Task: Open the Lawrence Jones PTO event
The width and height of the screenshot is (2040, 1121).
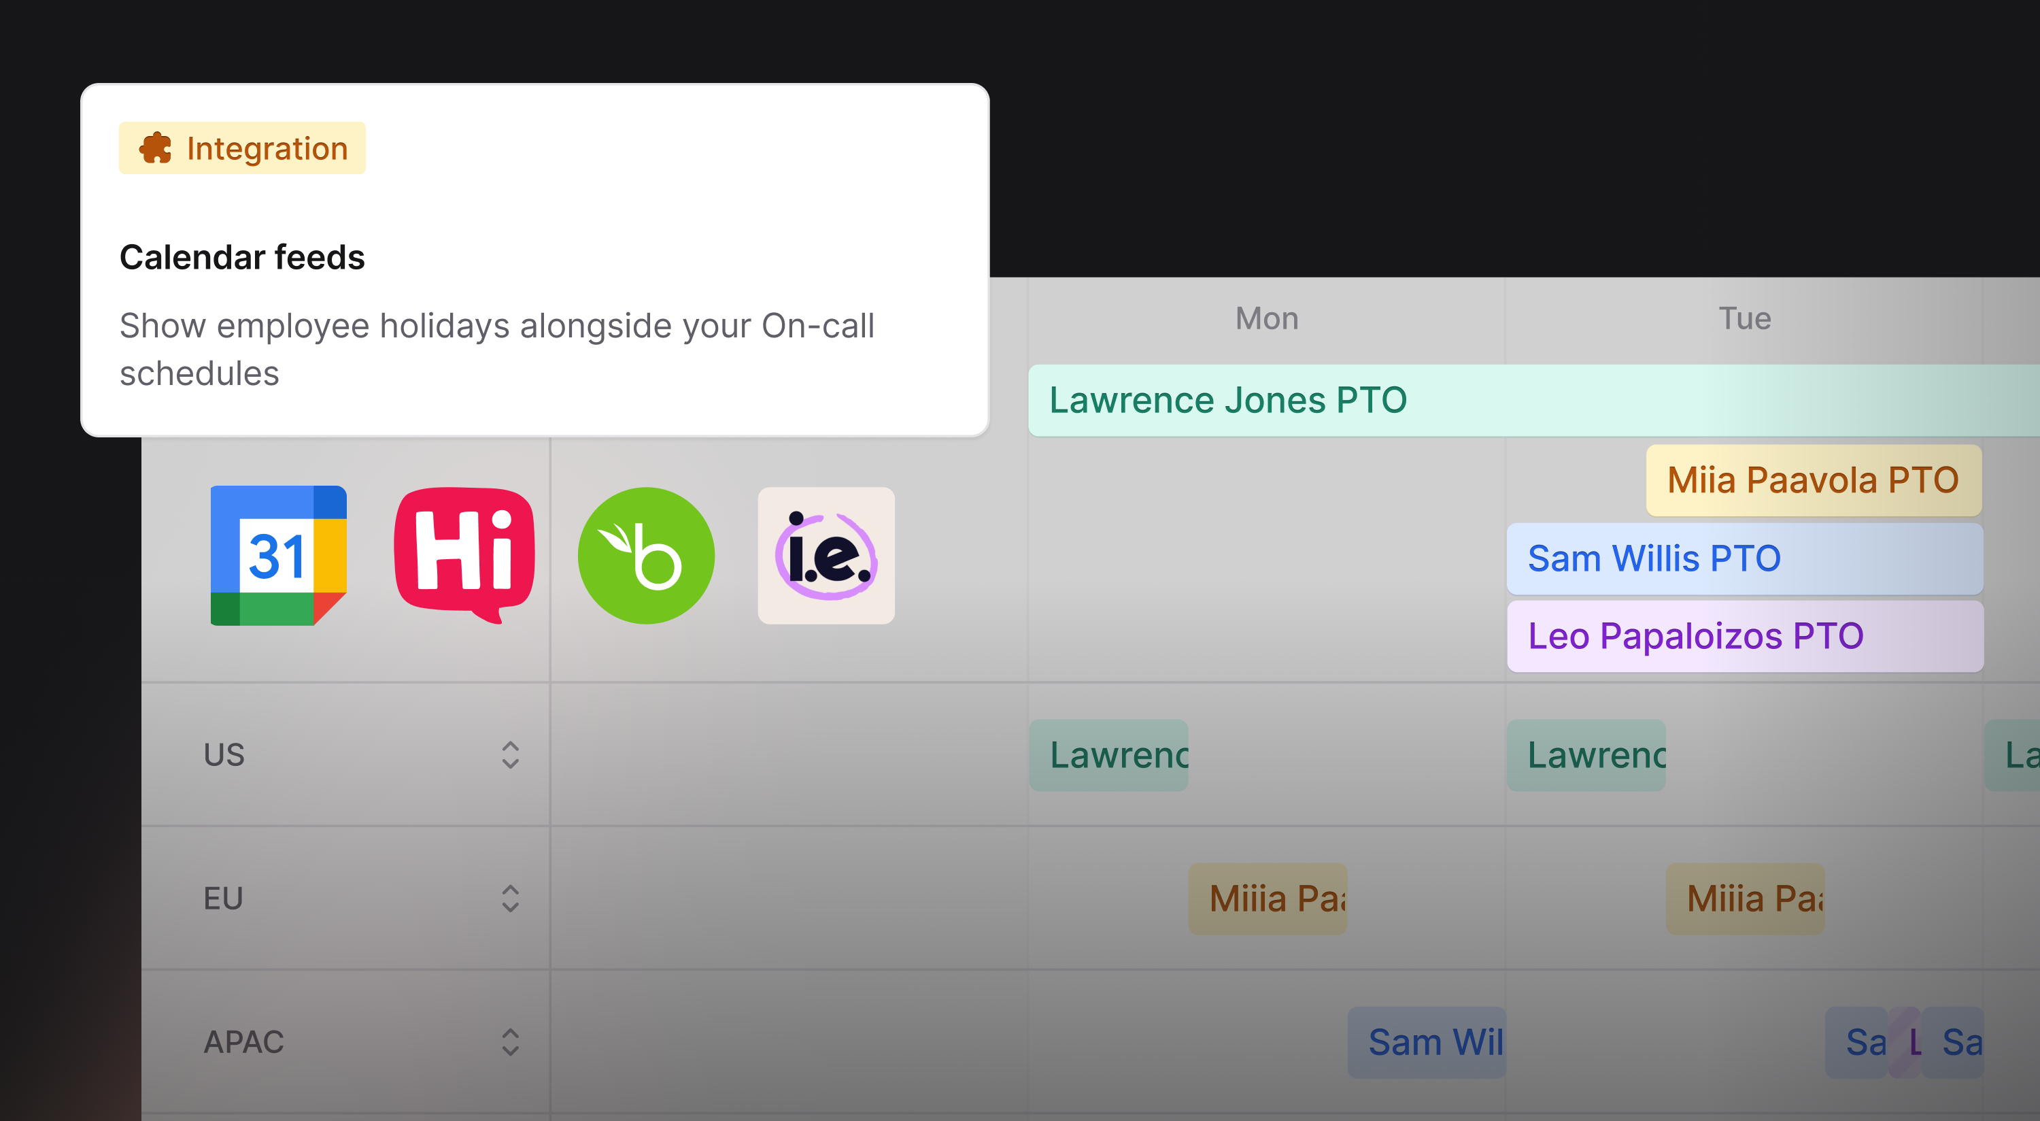Action: click(x=1533, y=400)
